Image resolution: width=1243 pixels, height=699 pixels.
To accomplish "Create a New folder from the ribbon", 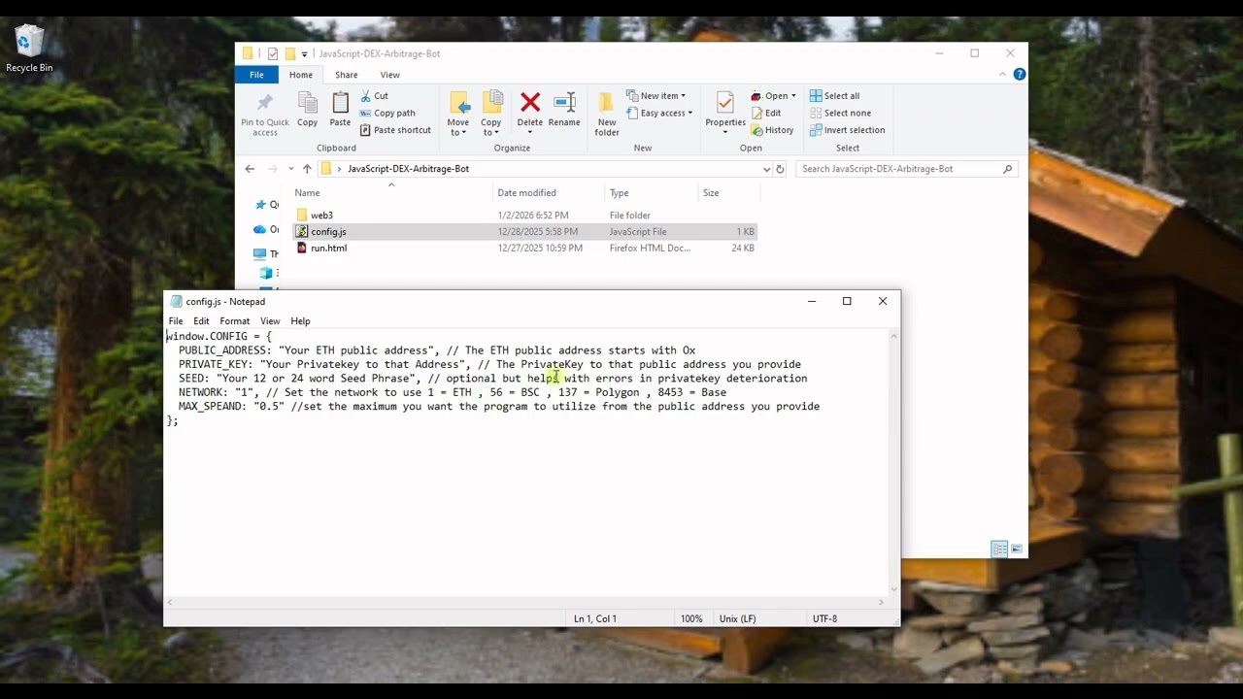I will [x=607, y=114].
